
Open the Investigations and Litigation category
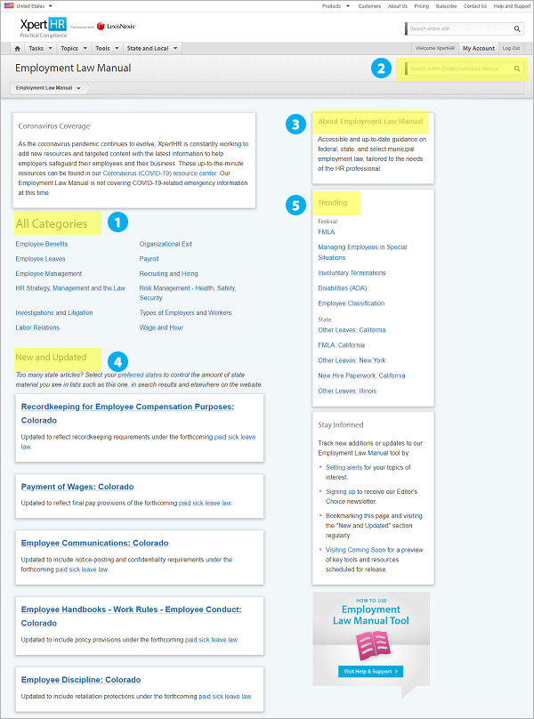click(54, 312)
